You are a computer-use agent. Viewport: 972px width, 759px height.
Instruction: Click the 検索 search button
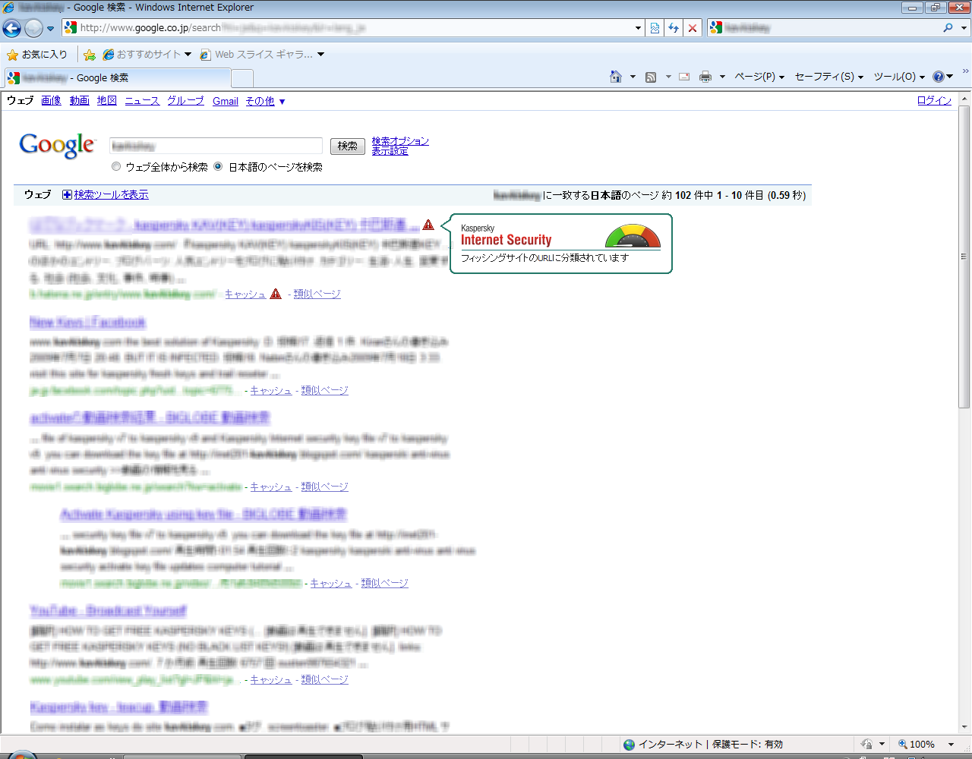pyautogui.click(x=348, y=146)
